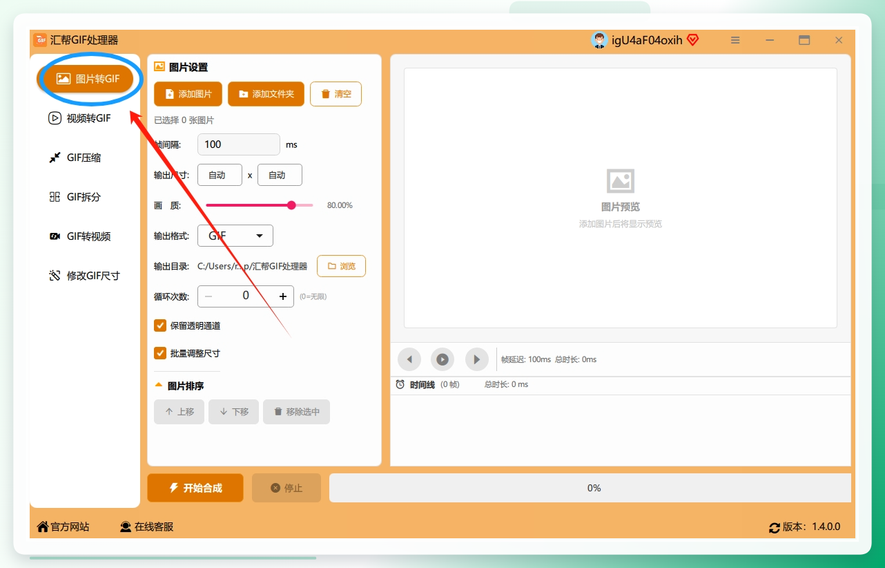
Task: Click the 停止 button
Action: pyautogui.click(x=286, y=488)
